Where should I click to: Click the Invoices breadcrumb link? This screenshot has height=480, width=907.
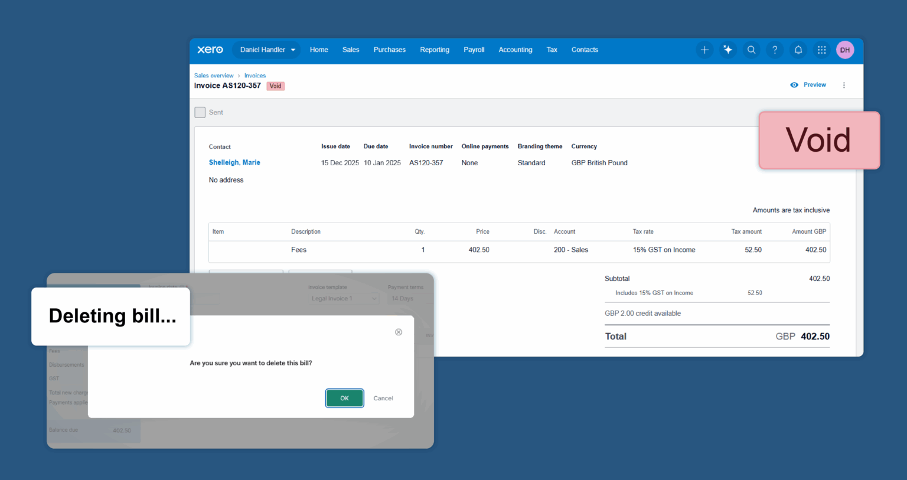coord(255,76)
